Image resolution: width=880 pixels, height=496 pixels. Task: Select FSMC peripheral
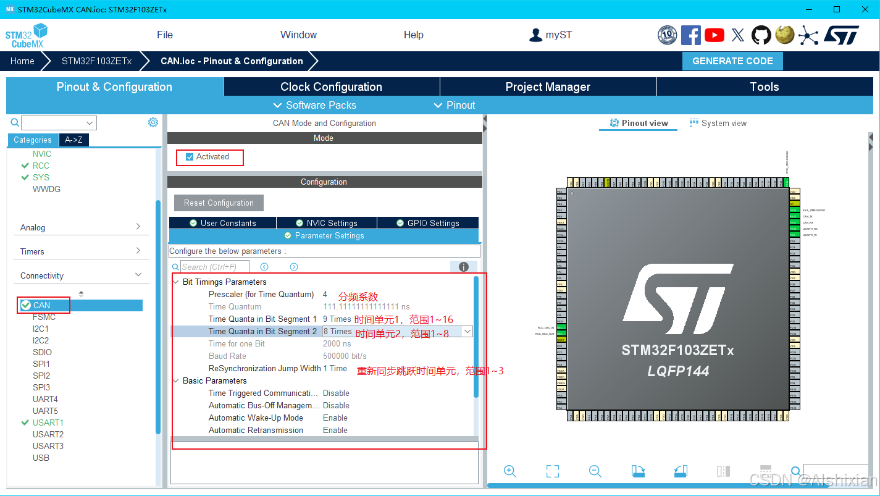tap(44, 317)
